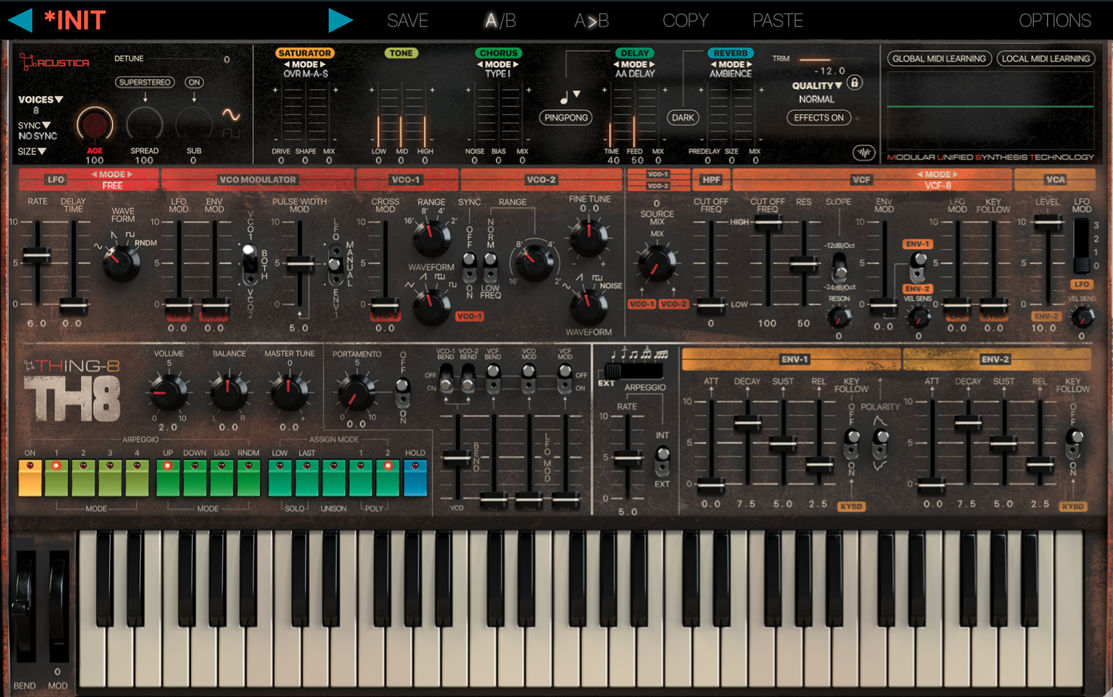The image size is (1113, 697).
Task: Click the PINGPONG button
Action: [x=566, y=118]
